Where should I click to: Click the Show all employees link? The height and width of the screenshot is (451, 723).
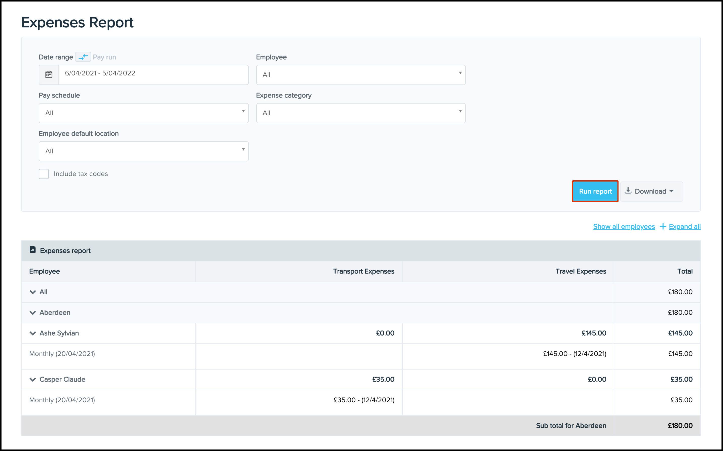point(624,227)
